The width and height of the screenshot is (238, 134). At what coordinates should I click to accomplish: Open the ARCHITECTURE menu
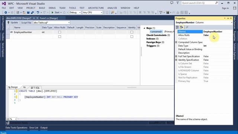pos(96,8)
